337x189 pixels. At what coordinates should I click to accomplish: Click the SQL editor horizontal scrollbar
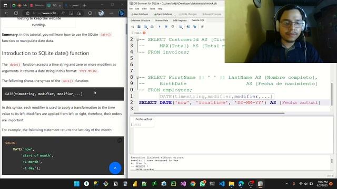point(209,113)
